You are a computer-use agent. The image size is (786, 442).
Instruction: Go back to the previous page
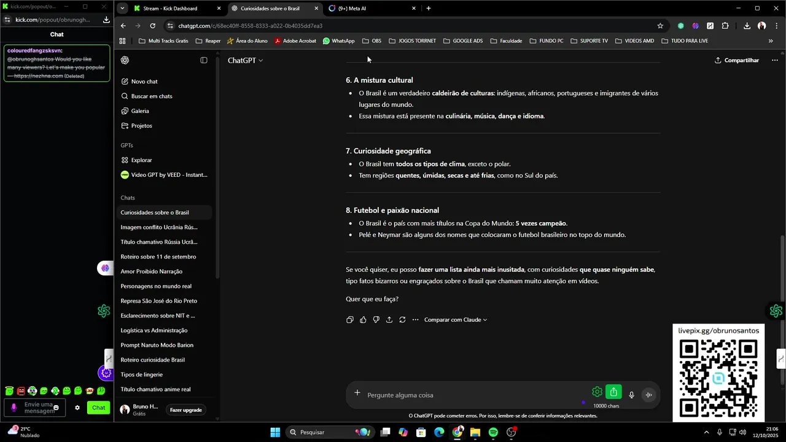tap(123, 26)
